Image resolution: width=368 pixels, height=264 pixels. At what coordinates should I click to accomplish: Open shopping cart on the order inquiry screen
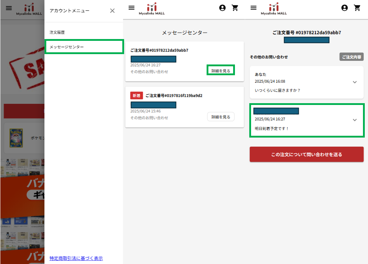(357, 8)
